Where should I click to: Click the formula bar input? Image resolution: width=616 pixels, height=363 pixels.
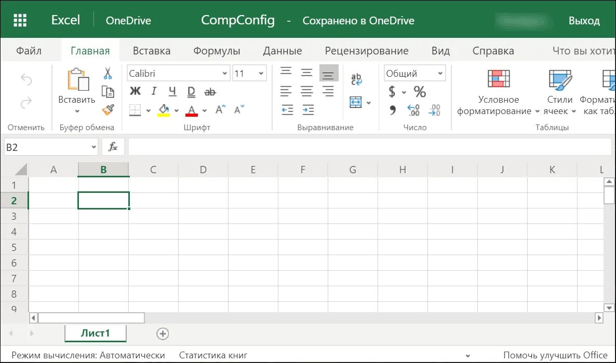point(370,147)
